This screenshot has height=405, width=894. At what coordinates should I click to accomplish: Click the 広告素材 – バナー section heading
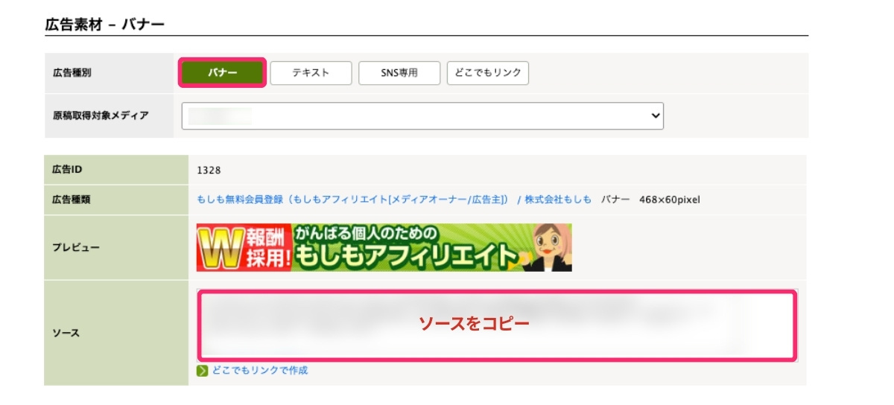pos(104,25)
